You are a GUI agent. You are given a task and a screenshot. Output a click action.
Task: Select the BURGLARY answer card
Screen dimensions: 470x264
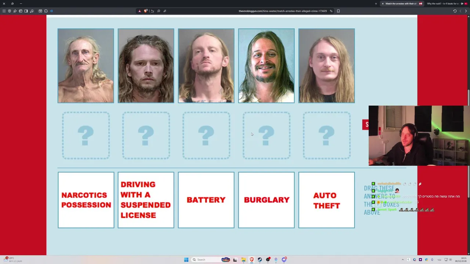point(266,200)
